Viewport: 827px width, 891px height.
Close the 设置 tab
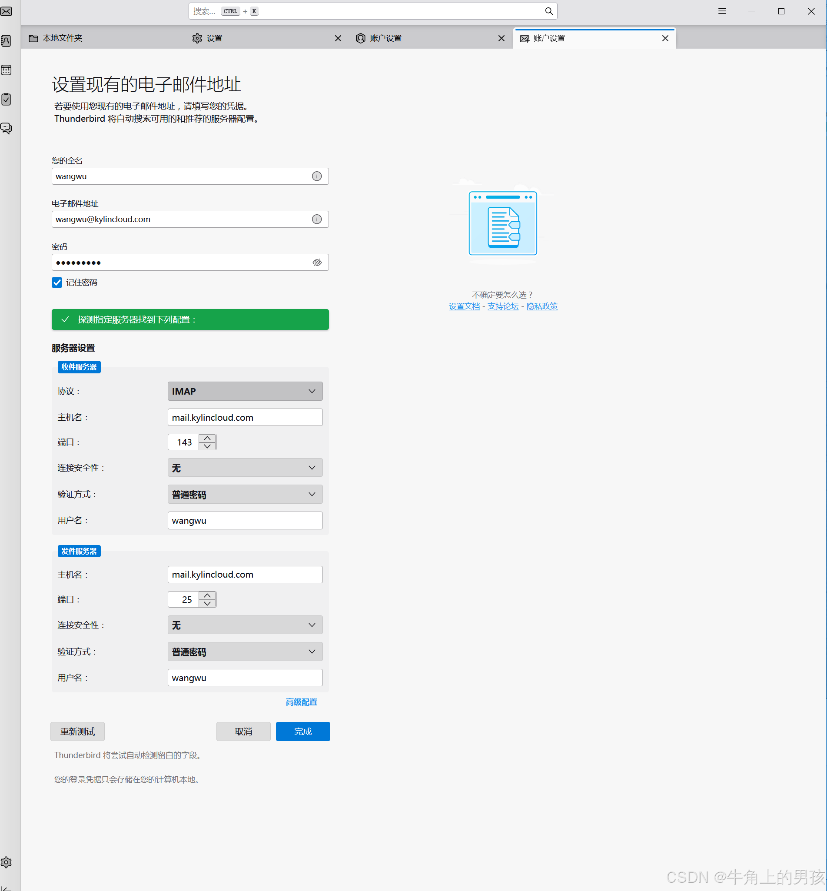338,38
